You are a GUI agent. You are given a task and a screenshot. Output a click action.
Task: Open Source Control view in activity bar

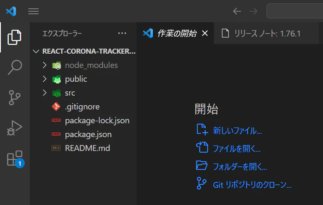[x=14, y=98]
